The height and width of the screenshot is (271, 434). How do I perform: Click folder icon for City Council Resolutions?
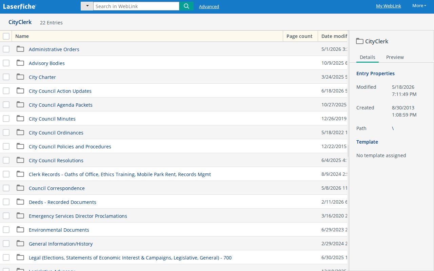pos(20,160)
